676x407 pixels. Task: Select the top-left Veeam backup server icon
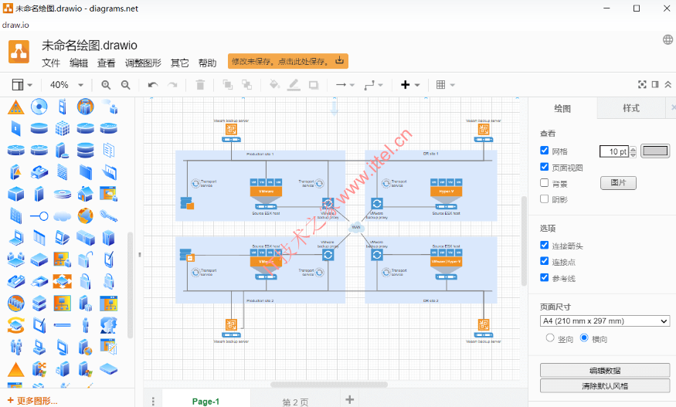(231, 129)
